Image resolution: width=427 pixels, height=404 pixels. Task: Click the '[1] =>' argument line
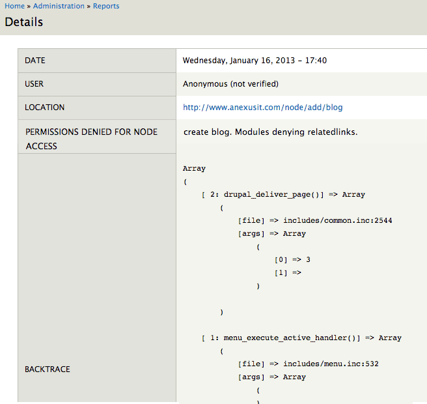click(x=288, y=272)
